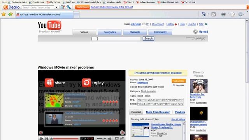The height and width of the screenshot is (140, 249).
Task: Open the Burberry Outlet Swimwear deal link
Action: coord(112,7)
